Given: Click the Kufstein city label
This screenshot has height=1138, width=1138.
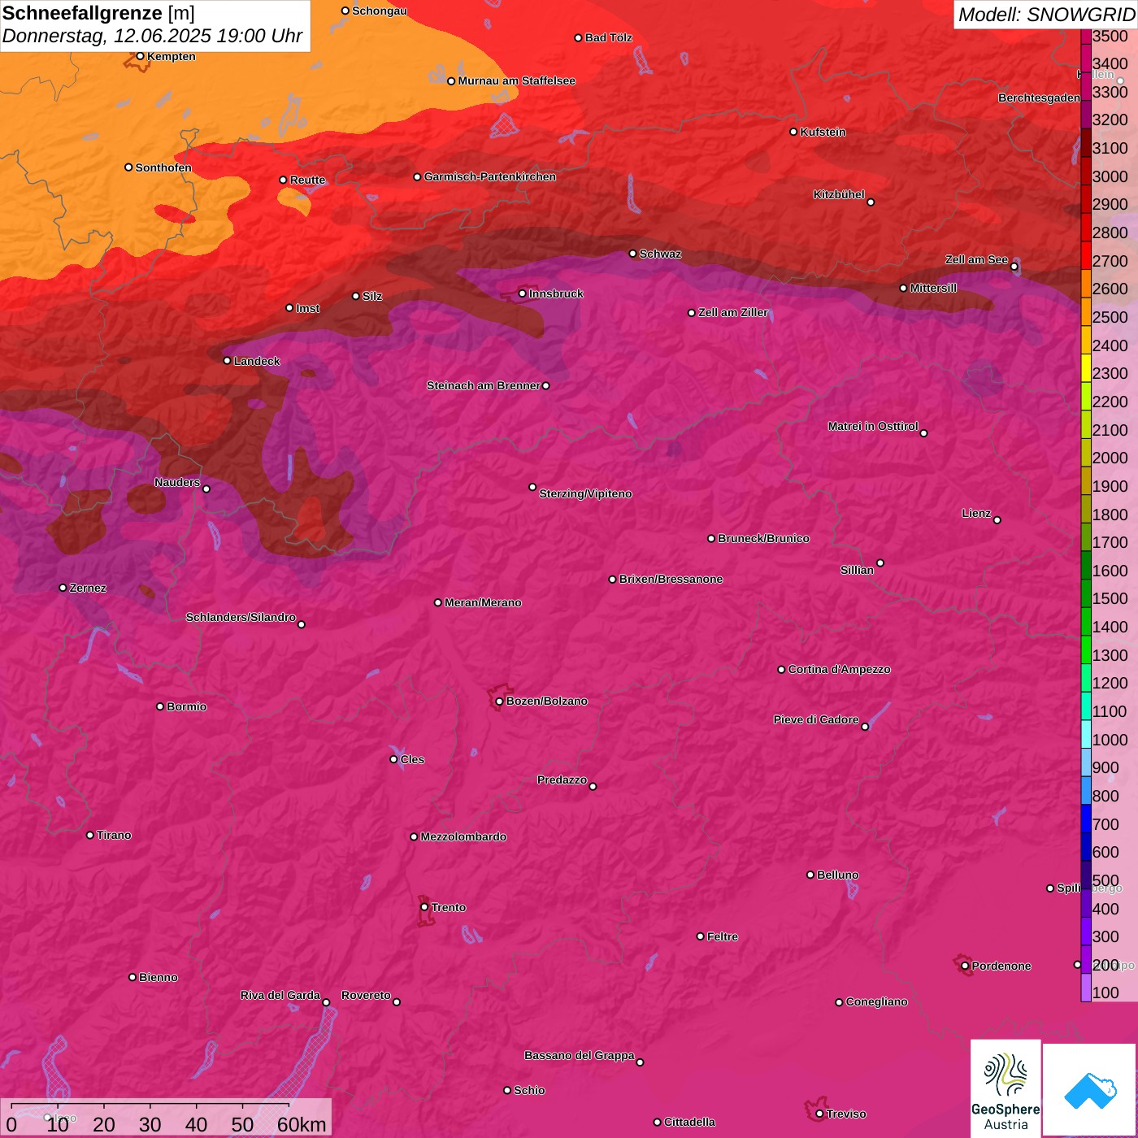Looking at the screenshot, I should 823,132.
